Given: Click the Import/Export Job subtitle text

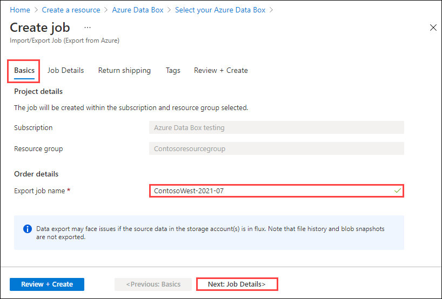Looking at the screenshot, I should tap(64, 40).
